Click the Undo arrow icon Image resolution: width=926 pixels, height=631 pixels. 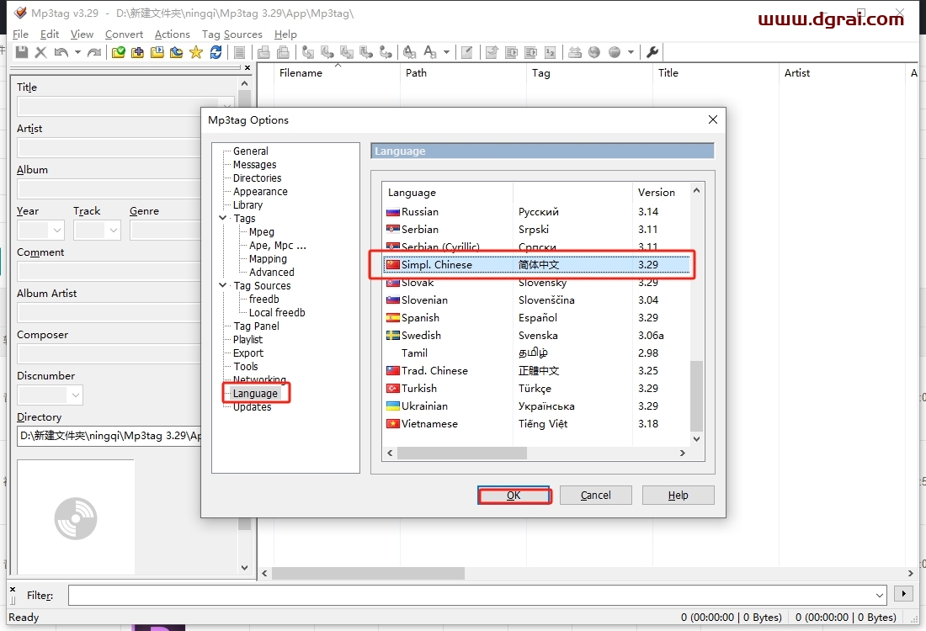click(61, 52)
